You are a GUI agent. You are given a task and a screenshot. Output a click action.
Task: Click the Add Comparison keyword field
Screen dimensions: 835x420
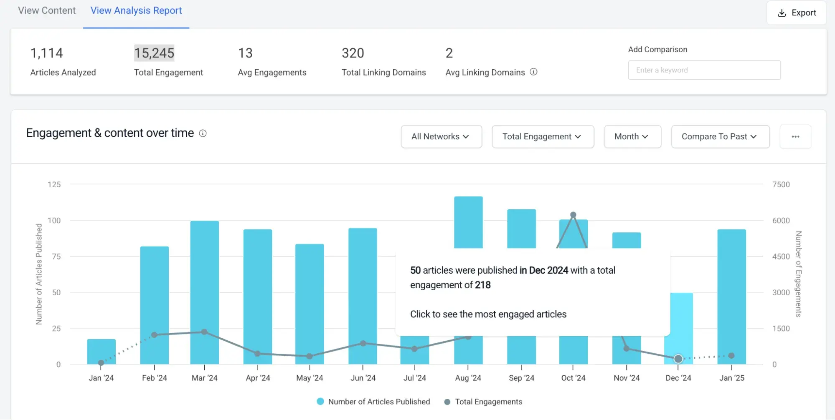[704, 70]
